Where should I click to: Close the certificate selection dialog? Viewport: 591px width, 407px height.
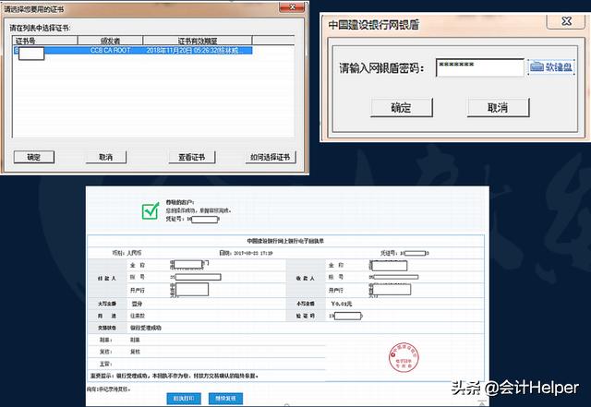pyautogui.click(x=292, y=7)
